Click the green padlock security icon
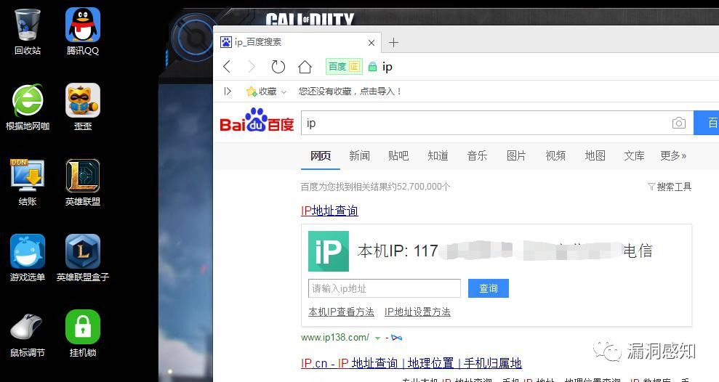 point(373,67)
